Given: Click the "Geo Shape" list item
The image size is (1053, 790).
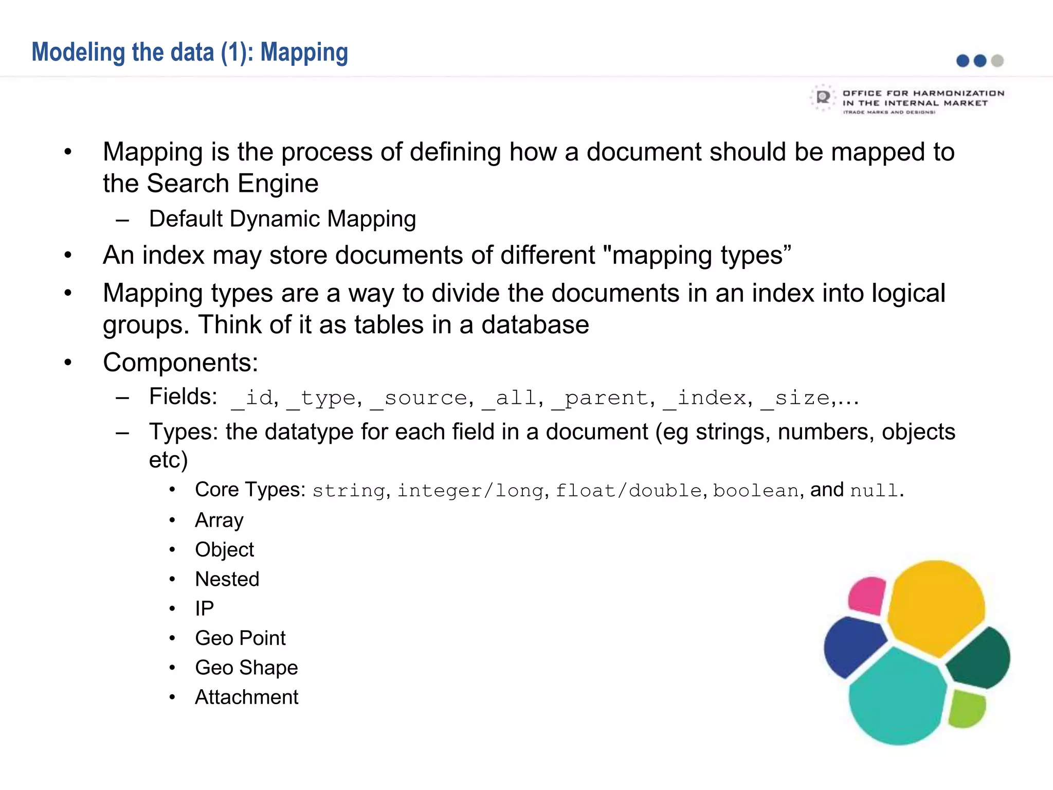Looking at the screenshot, I should 246,668.
